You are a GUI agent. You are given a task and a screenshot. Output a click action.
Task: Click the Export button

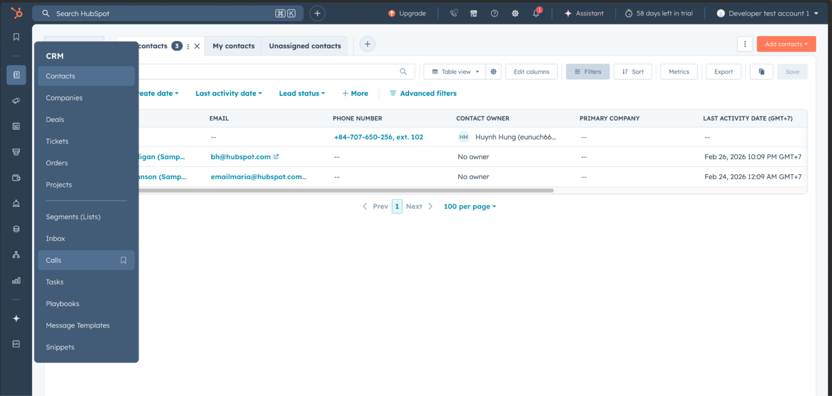tap(723, 72)
